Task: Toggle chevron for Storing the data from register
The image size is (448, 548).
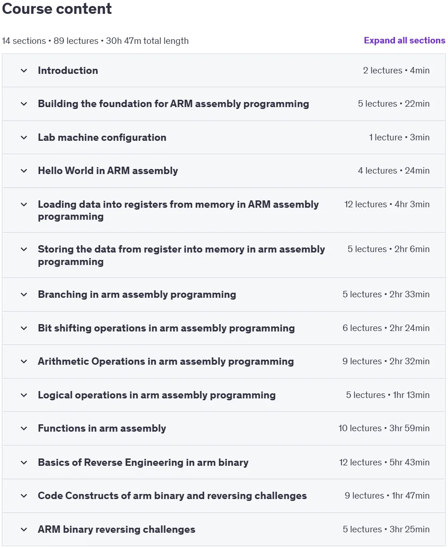Action: click(x=24, y=249)
